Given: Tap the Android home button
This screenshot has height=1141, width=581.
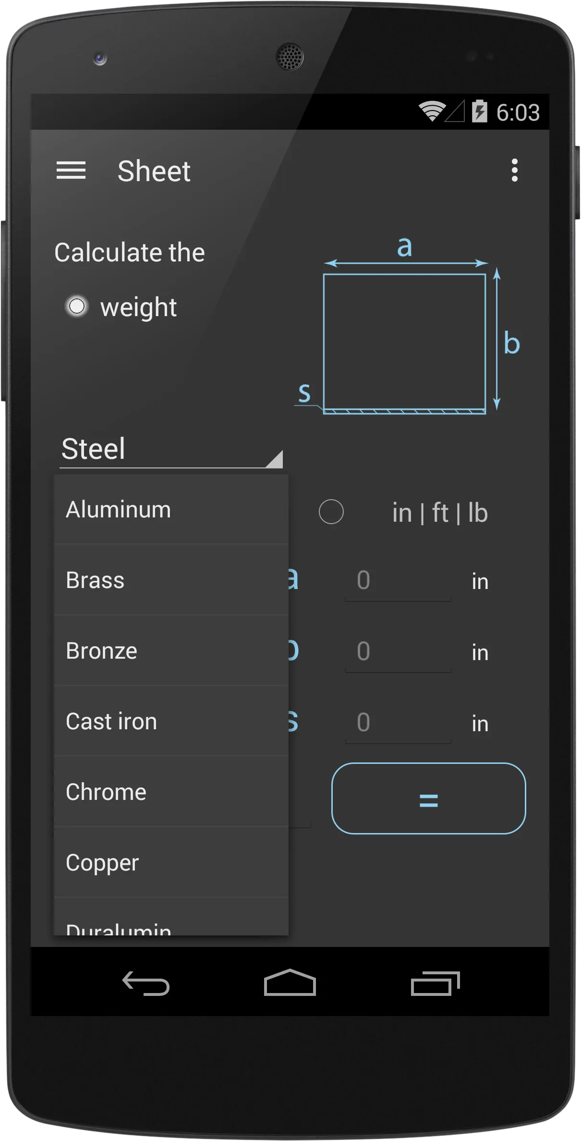Looking at the screenshot, I should tap(290, 983).
